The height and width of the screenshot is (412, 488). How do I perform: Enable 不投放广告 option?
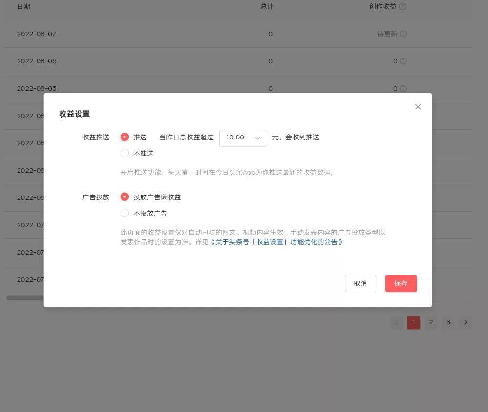(x=125, y=213)
